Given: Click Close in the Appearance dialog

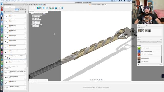Looking at the screenshot, I should point(161,65).
